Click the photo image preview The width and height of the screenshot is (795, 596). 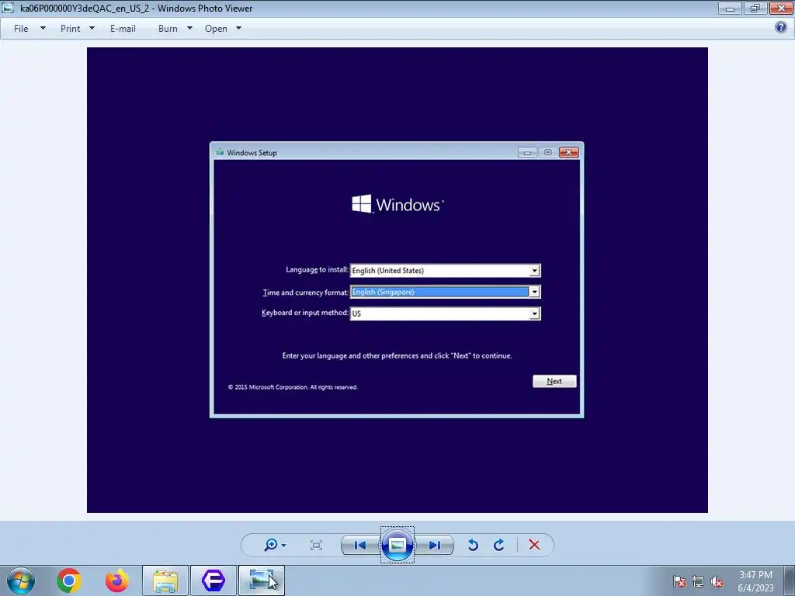tap(397, 279)
